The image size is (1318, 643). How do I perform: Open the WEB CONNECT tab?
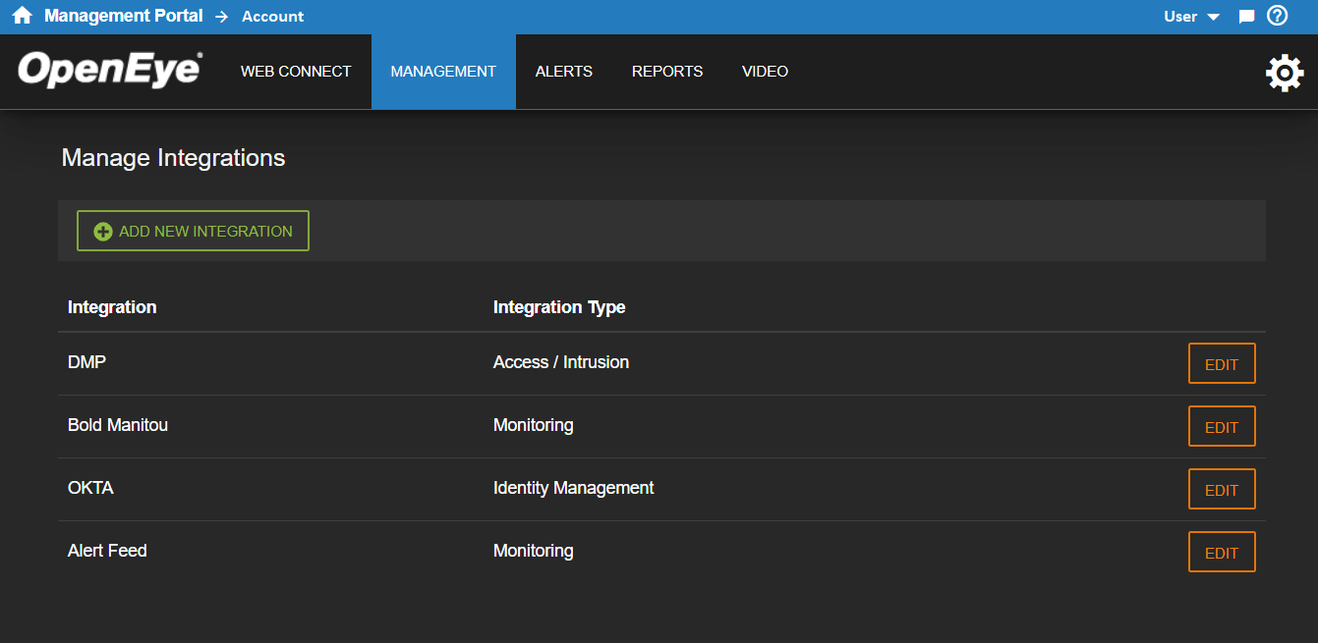tap(296, 71)
